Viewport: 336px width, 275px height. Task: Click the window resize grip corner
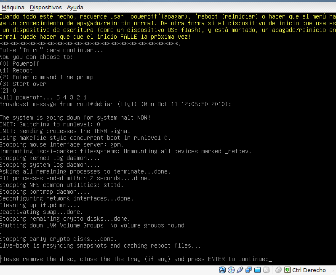333,272
